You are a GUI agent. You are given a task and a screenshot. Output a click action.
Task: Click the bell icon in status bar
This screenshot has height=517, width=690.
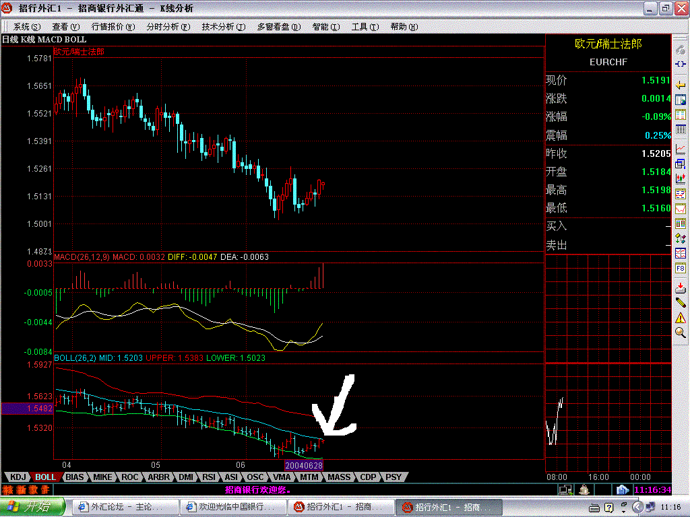tap(585, 489)
